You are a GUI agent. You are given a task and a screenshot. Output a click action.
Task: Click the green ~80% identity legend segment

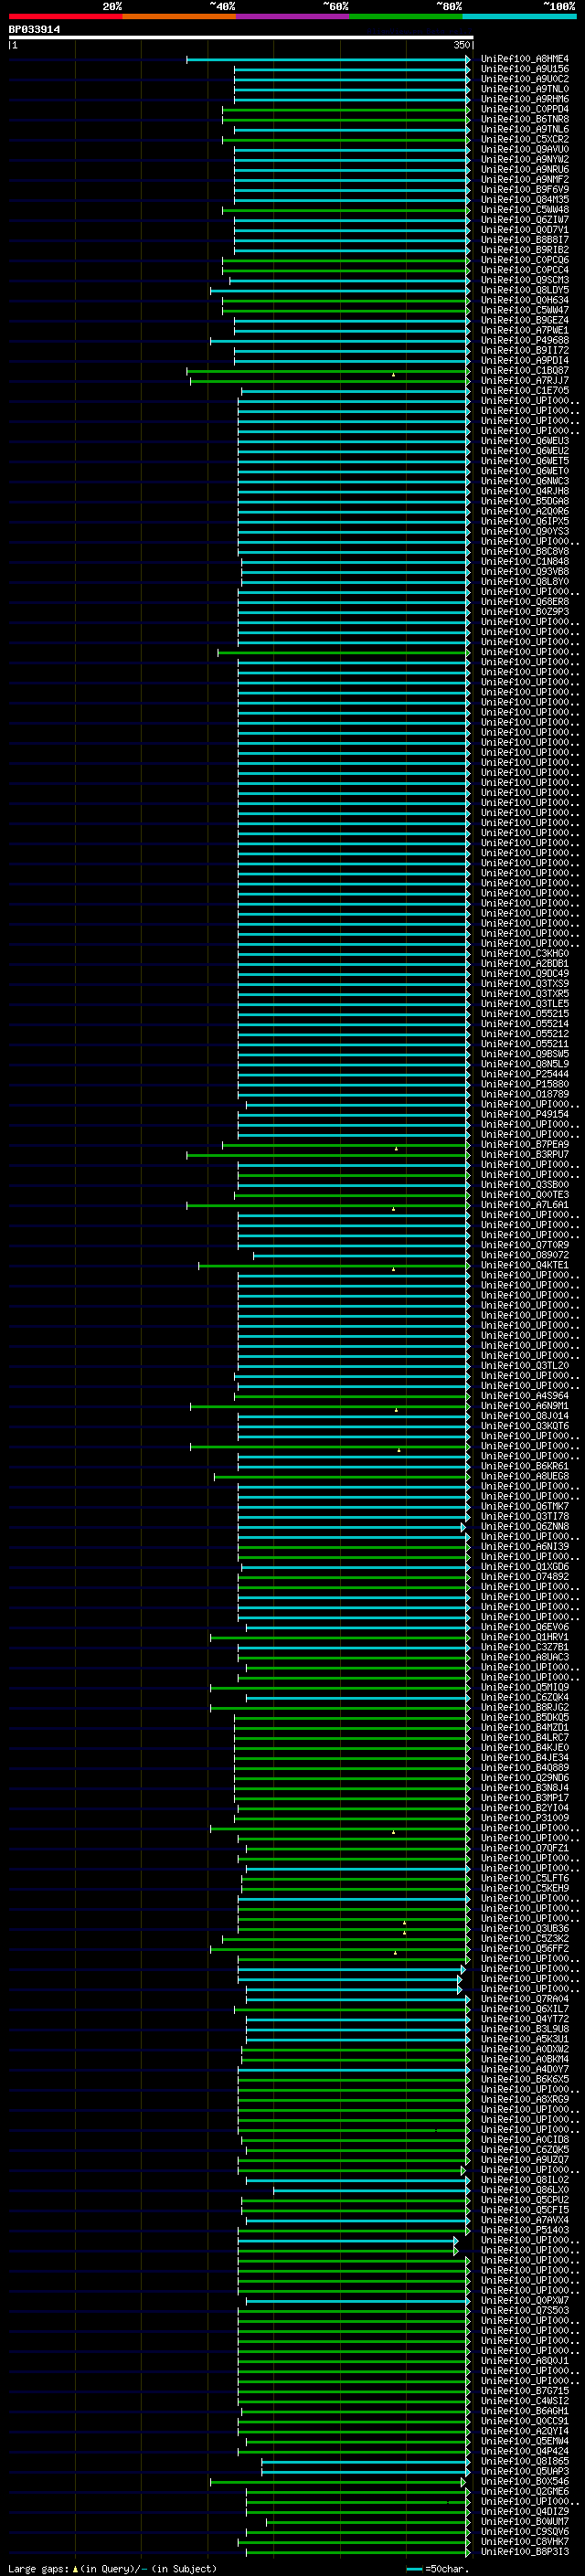coord(406,16)
